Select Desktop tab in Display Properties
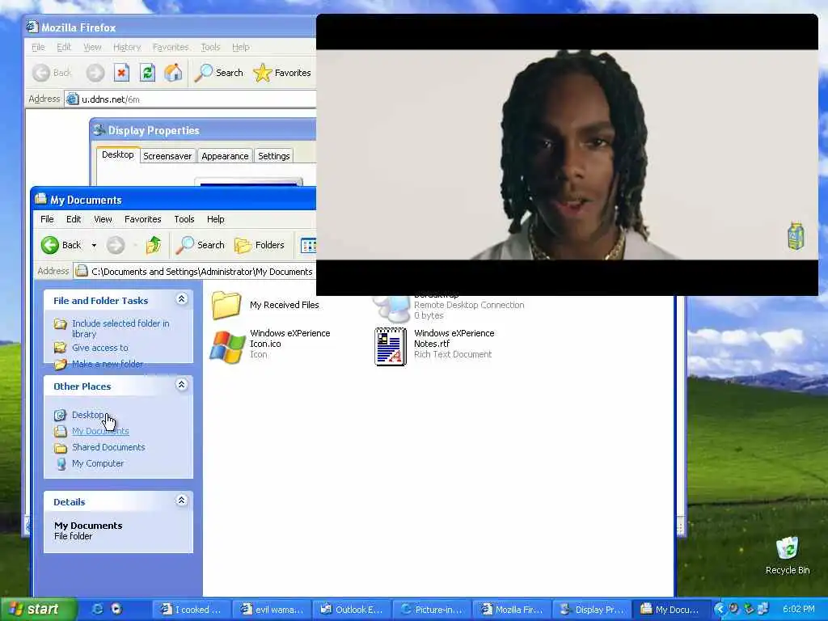Screen dimensions: 828x621 point(118,154)
